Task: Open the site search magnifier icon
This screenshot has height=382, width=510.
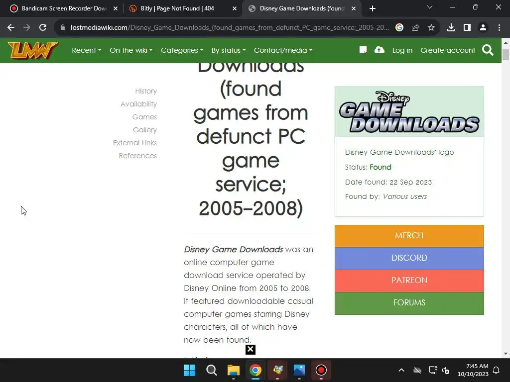Action: tap(488, 50)
